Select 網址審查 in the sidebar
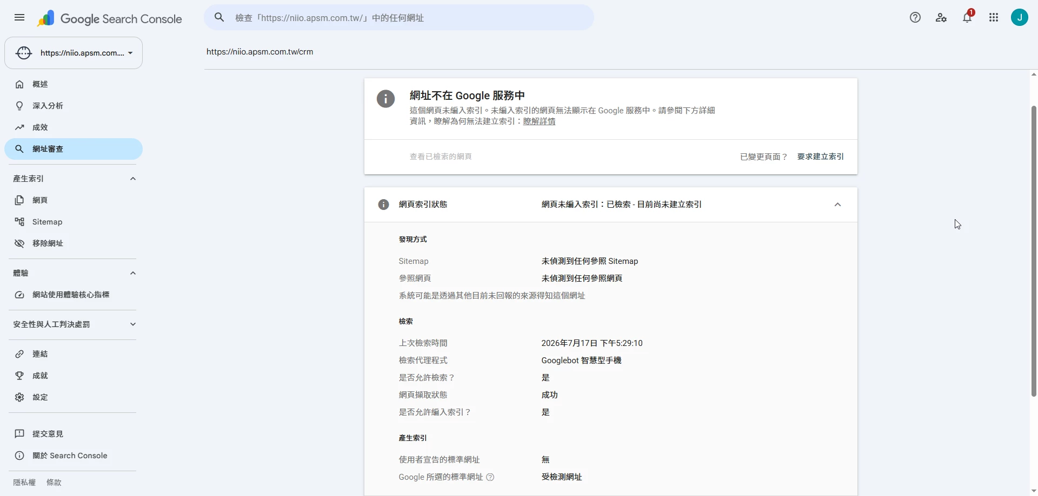The height and width of the screenshot is (496, 1038). point(74,149)
